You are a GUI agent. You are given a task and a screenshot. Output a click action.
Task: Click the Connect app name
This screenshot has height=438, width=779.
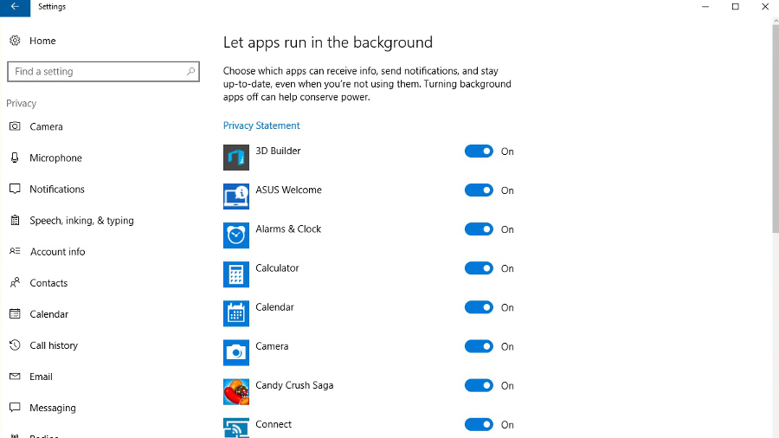click(x=274, y=424)
